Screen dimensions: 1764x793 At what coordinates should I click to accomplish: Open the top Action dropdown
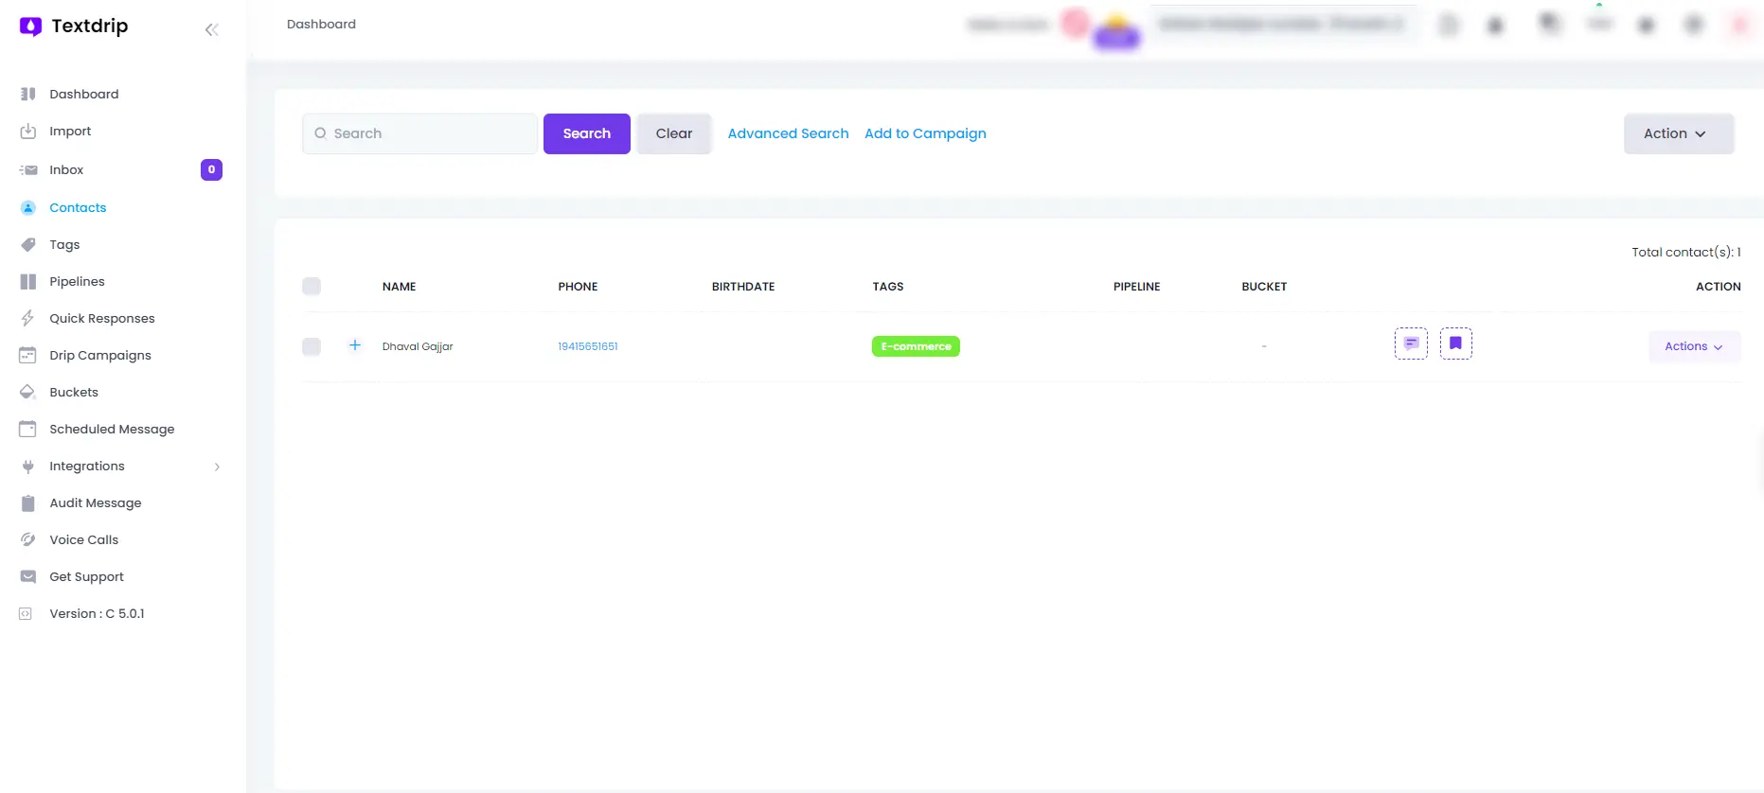click(1678, 134)
